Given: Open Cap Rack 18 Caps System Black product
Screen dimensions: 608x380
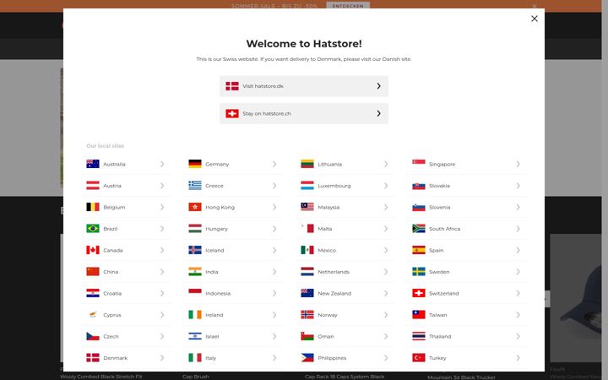Looking at the screenshot, I should click(x=345, y=377).
